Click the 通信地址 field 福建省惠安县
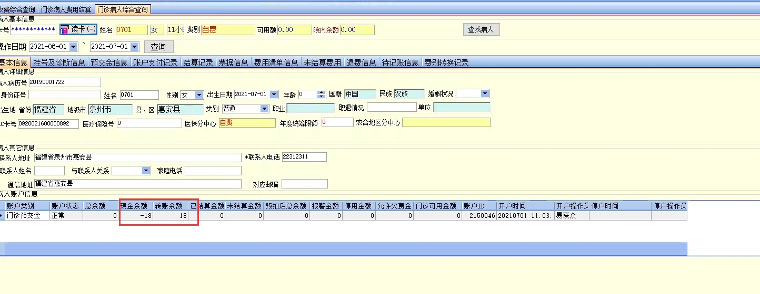Viewport: 760px width, 294px height. (x=137, y=184)
